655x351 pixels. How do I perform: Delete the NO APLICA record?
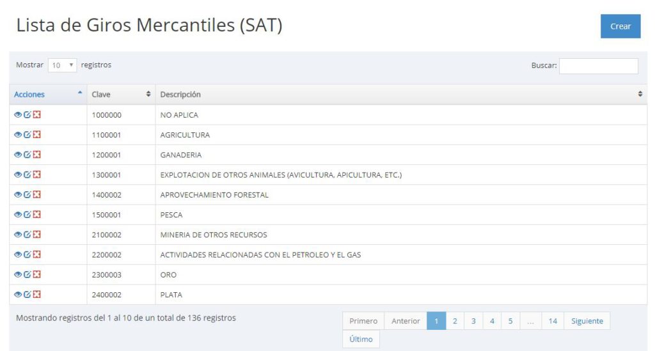(36, 114)
